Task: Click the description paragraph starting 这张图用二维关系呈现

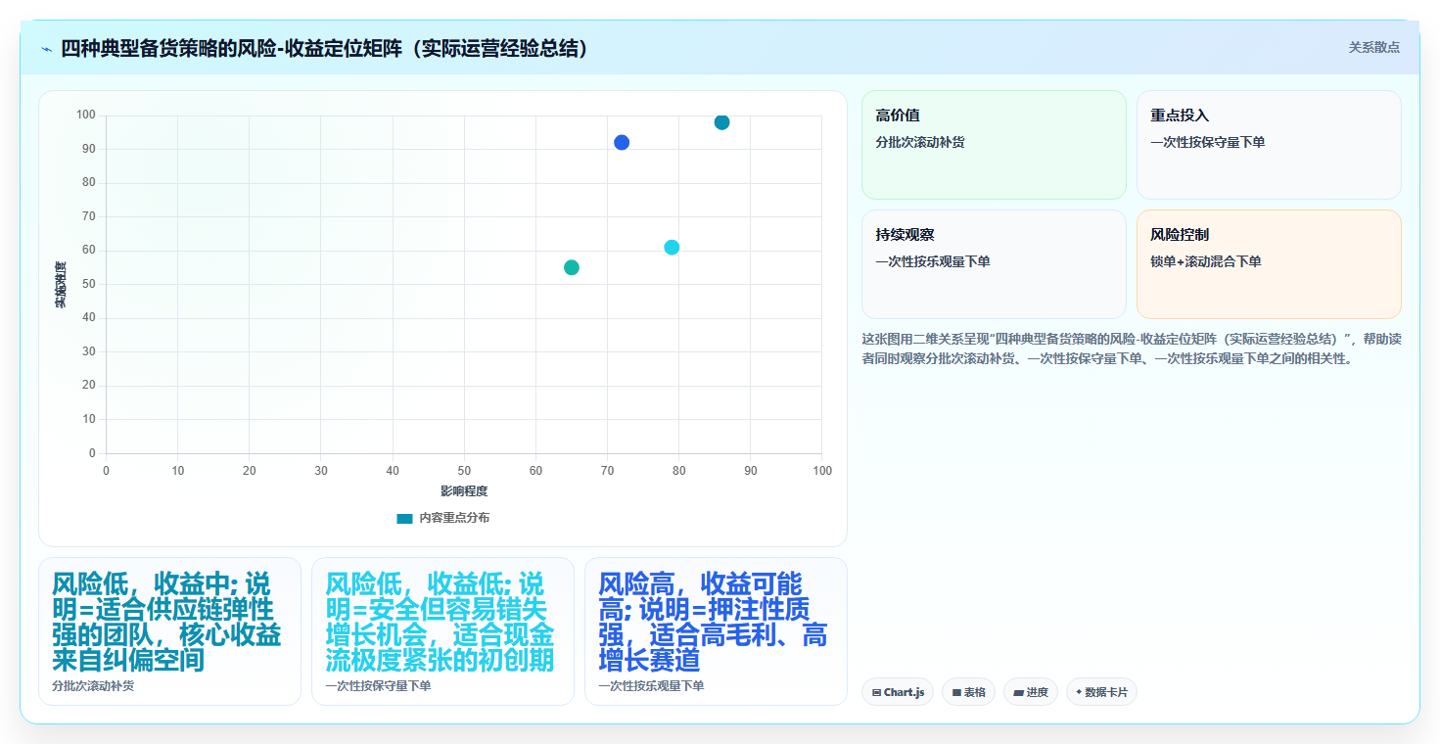Action: pos(1131,349)
